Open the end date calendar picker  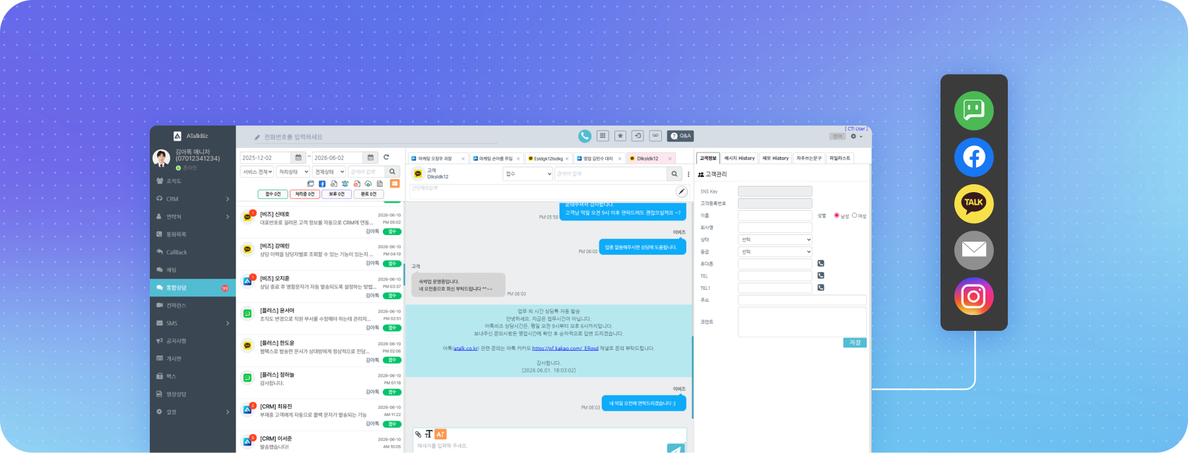coord(370,158)
